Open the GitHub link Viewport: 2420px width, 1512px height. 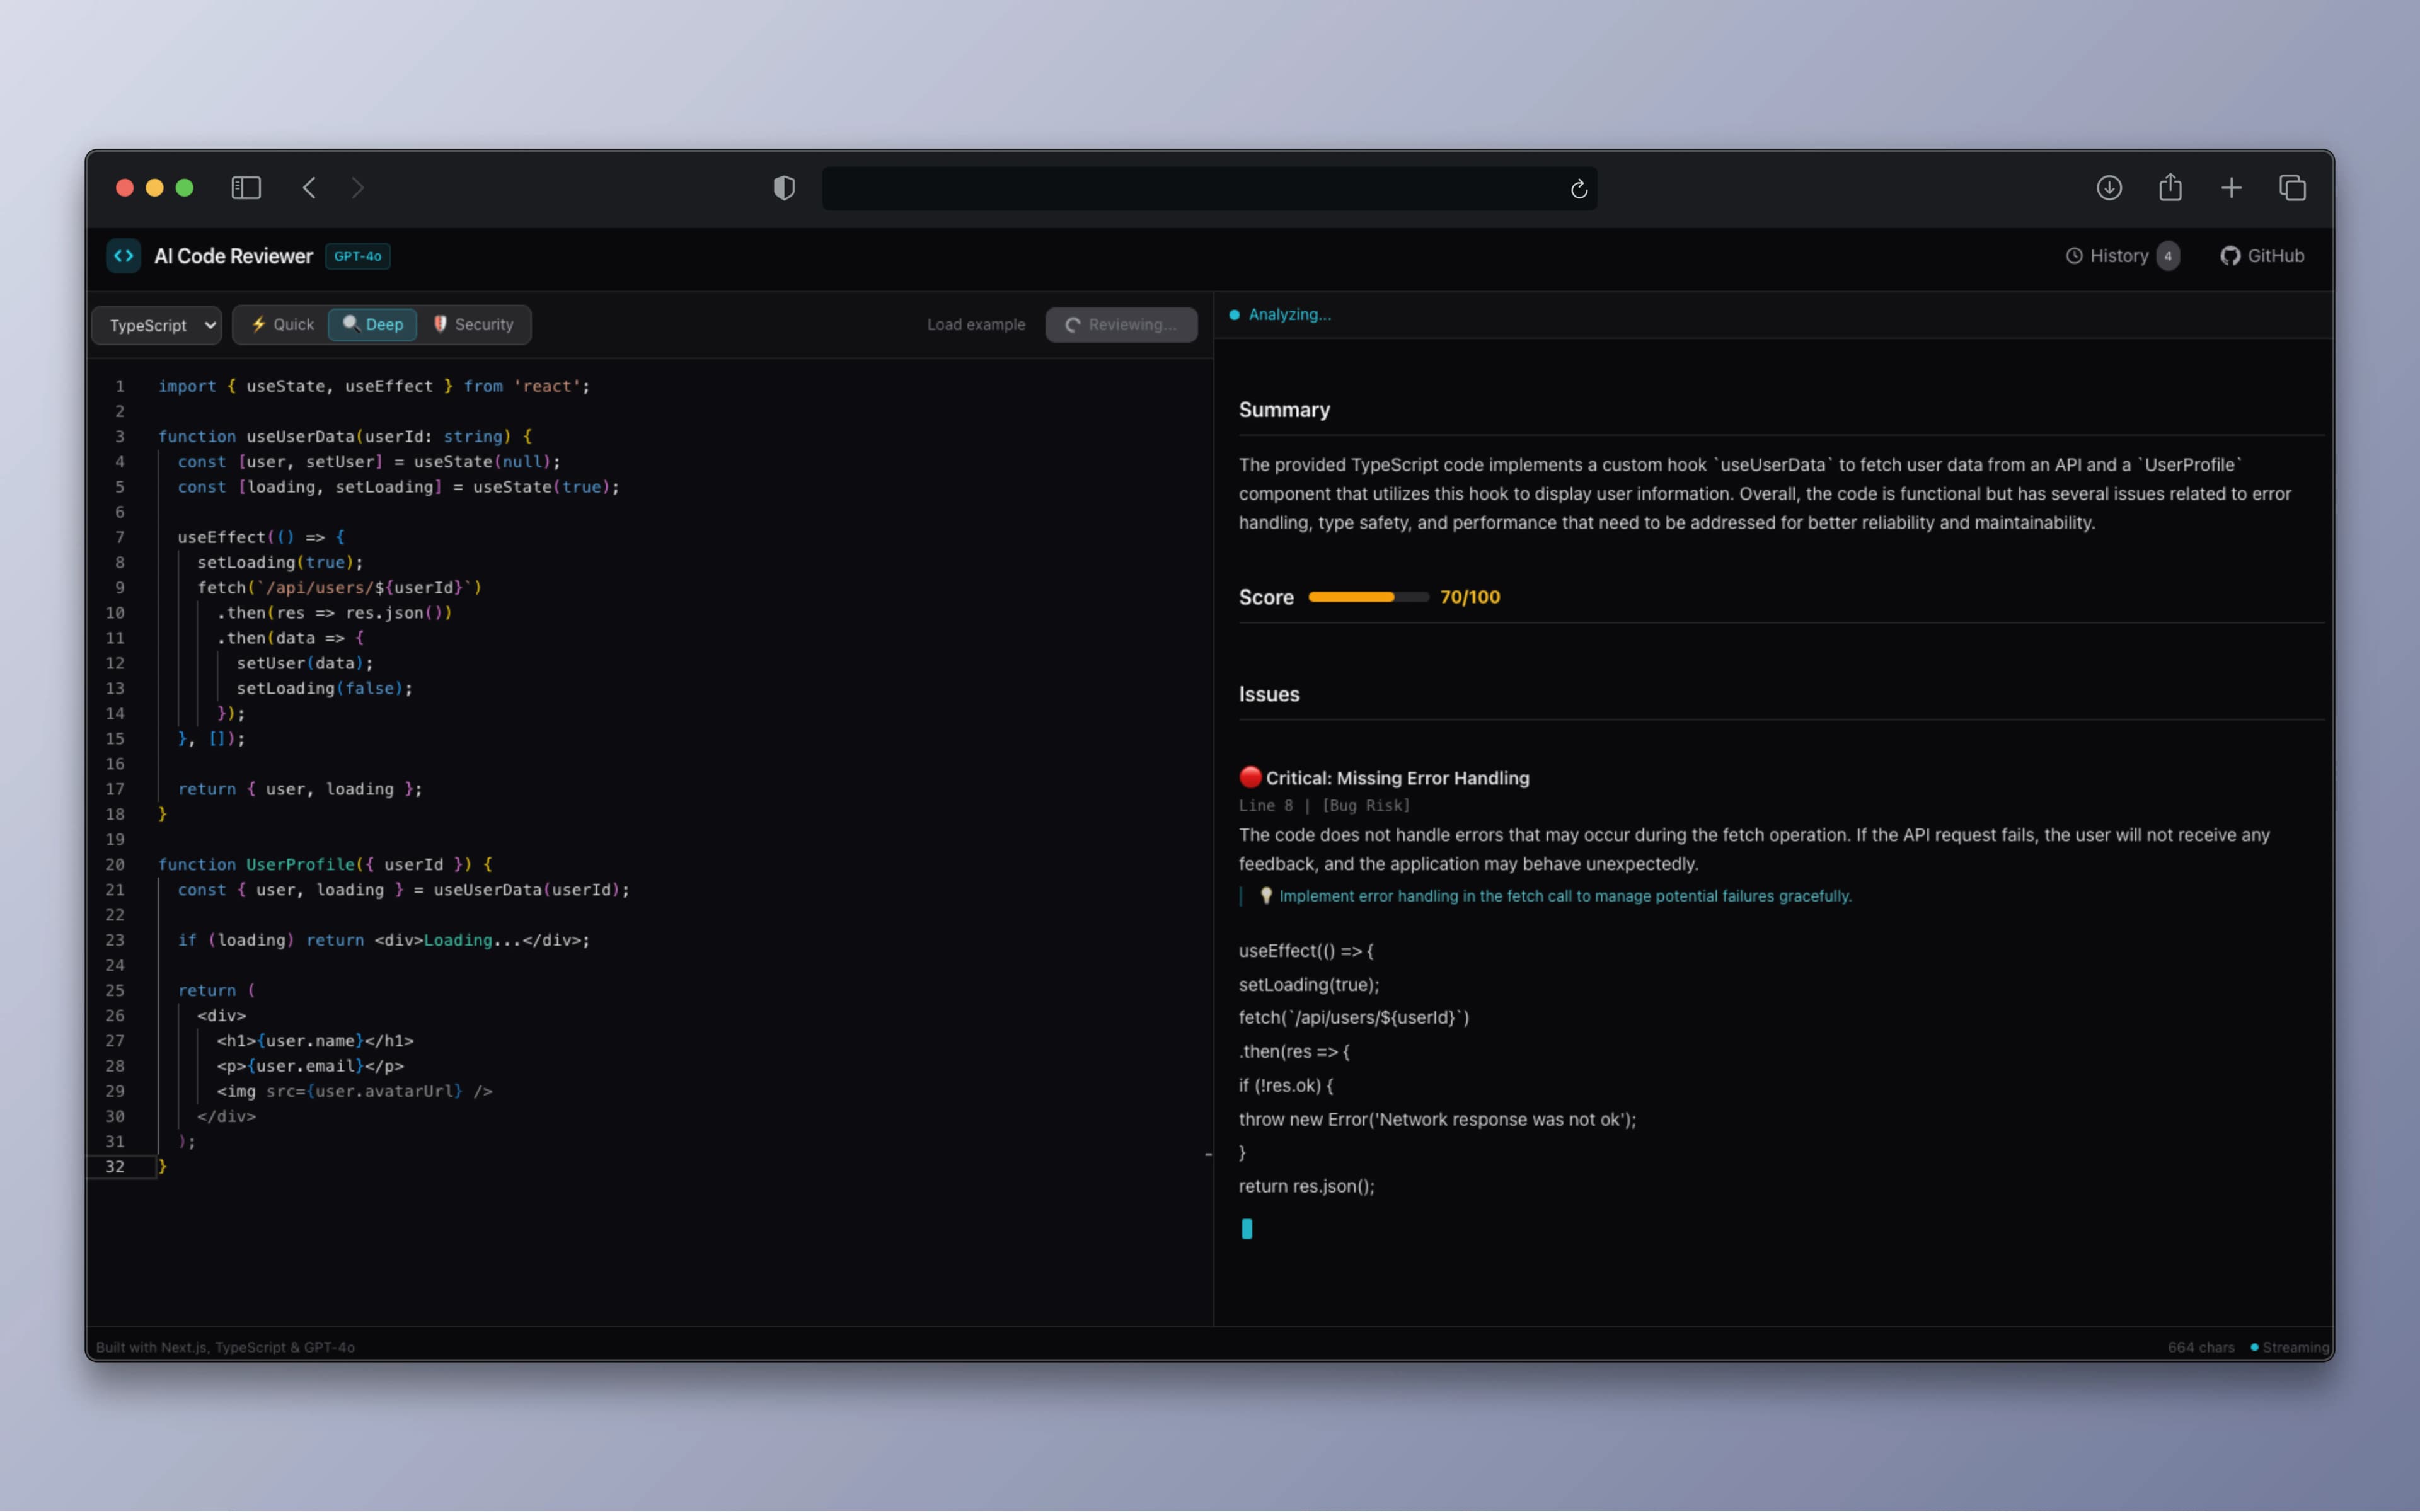pyautogui.click(x=2262, y=256)
